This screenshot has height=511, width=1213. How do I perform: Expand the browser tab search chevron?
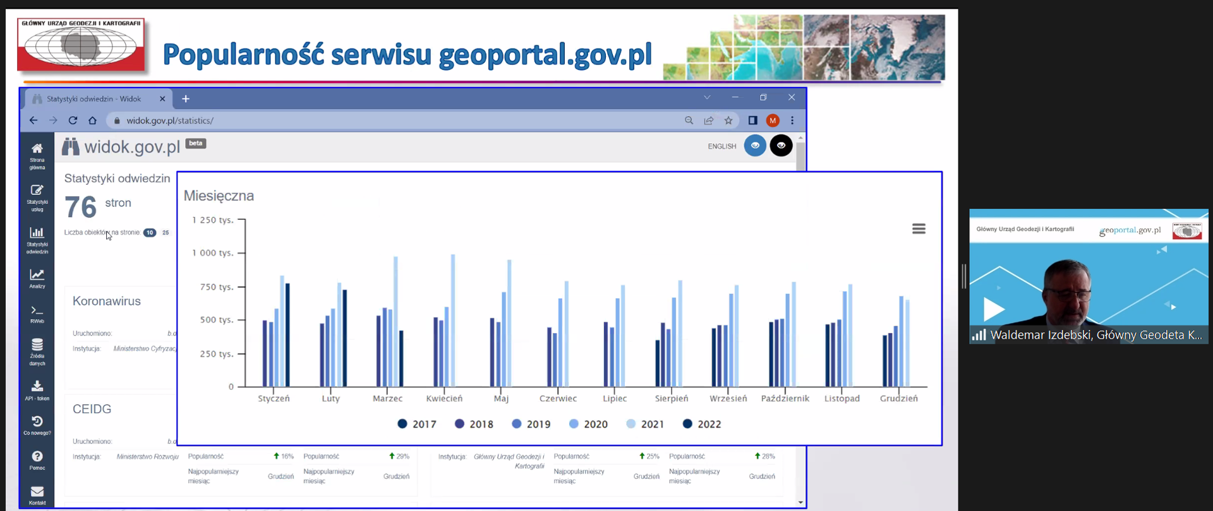pyautogui.click(x=707, y=97)
